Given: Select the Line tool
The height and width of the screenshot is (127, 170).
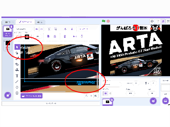Looking at the screenshot, I should pyautogui.click(x=17, y=81).
